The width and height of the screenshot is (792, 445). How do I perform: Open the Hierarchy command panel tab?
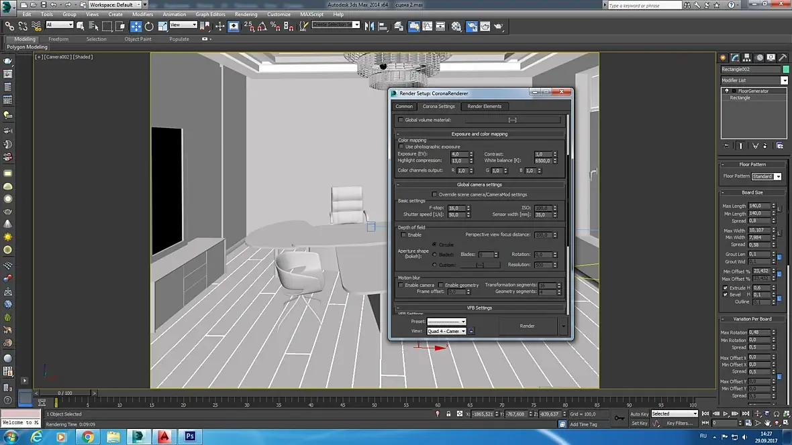[747, 58]
